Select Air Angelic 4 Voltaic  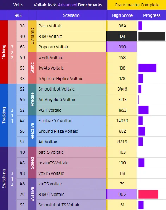tap(57, 100)
